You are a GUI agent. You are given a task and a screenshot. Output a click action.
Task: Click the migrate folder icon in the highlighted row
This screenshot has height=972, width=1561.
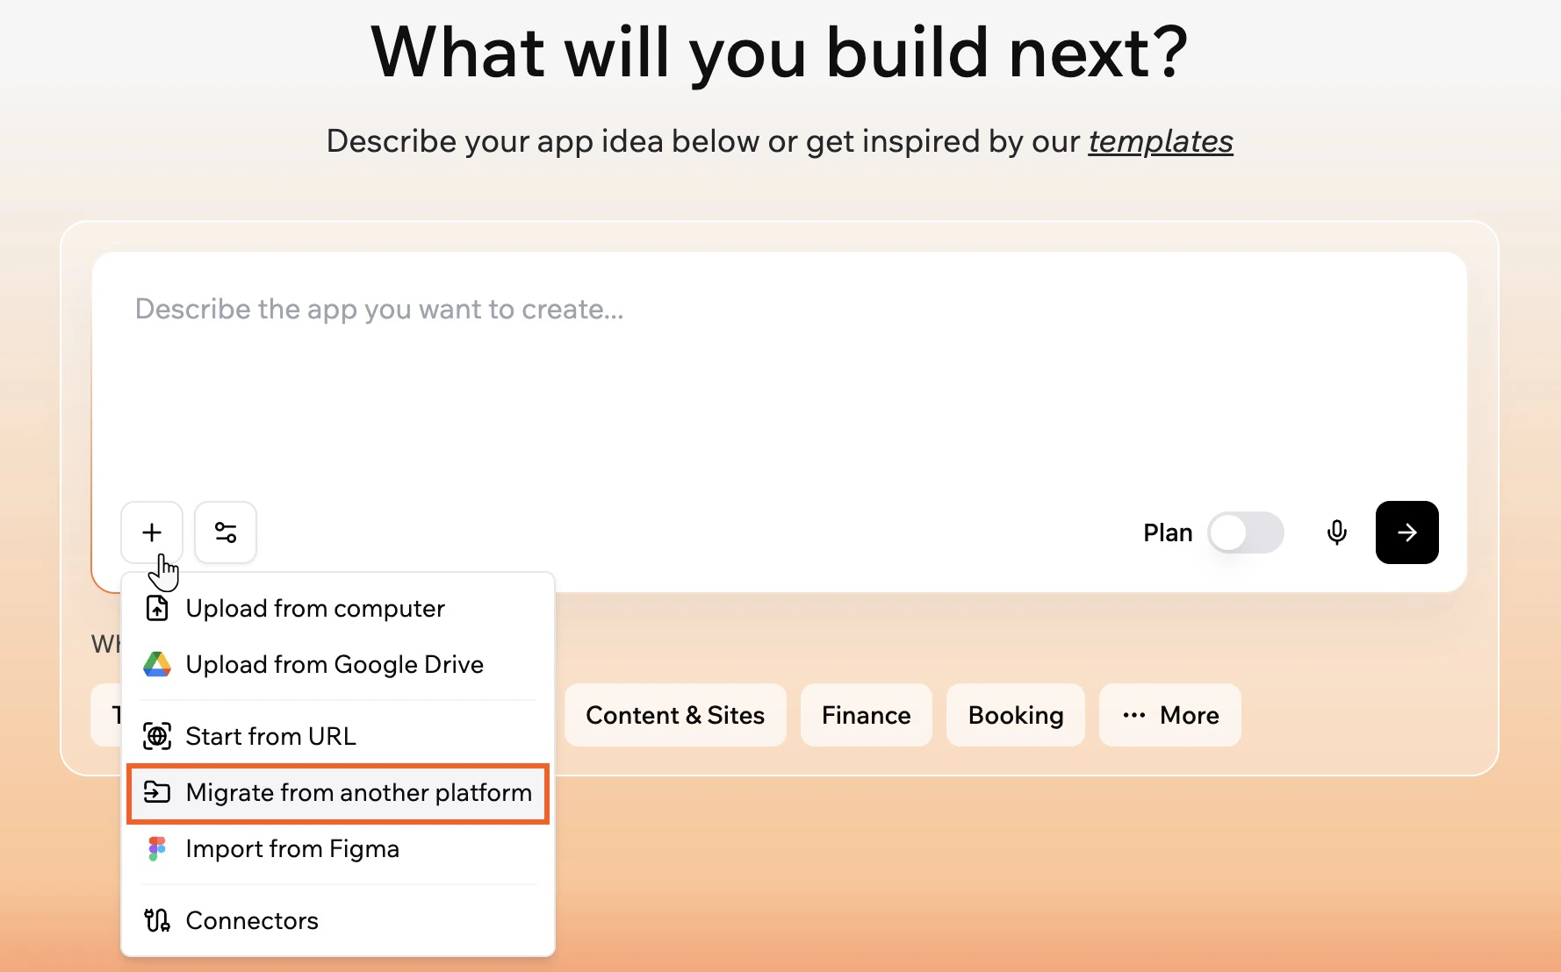pos(157,792)
